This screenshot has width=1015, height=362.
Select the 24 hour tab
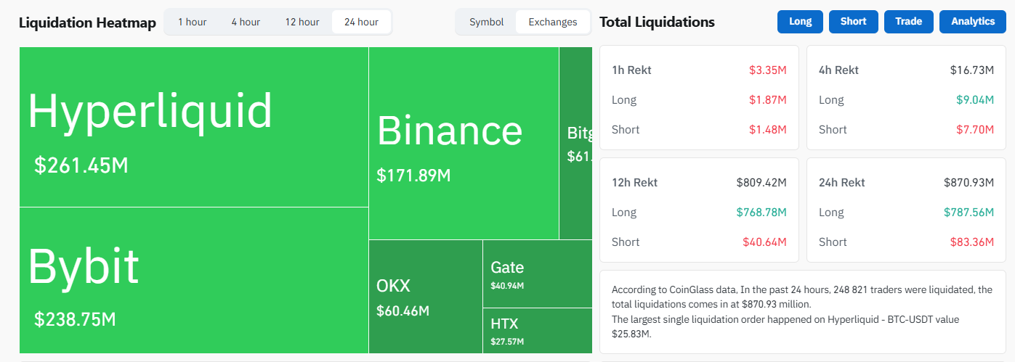click(x=361, y=22)
